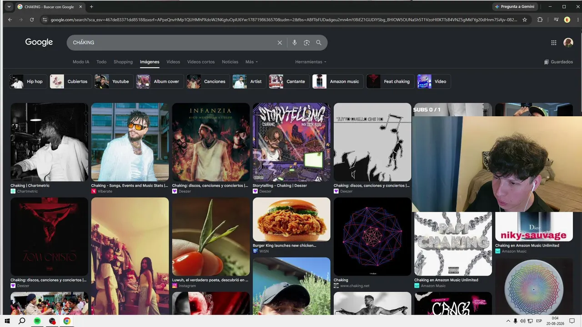Screen dimensions: 582x327
Task: Open the Google apps grid
Action: [554, 42]
